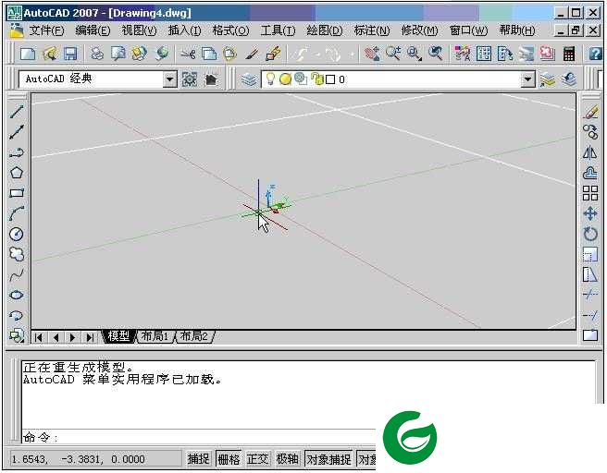
Task: Click the Plot Preview toolbar icon
Action: click(118, 55)
